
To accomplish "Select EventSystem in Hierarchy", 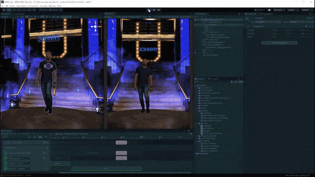I will 210,55.
